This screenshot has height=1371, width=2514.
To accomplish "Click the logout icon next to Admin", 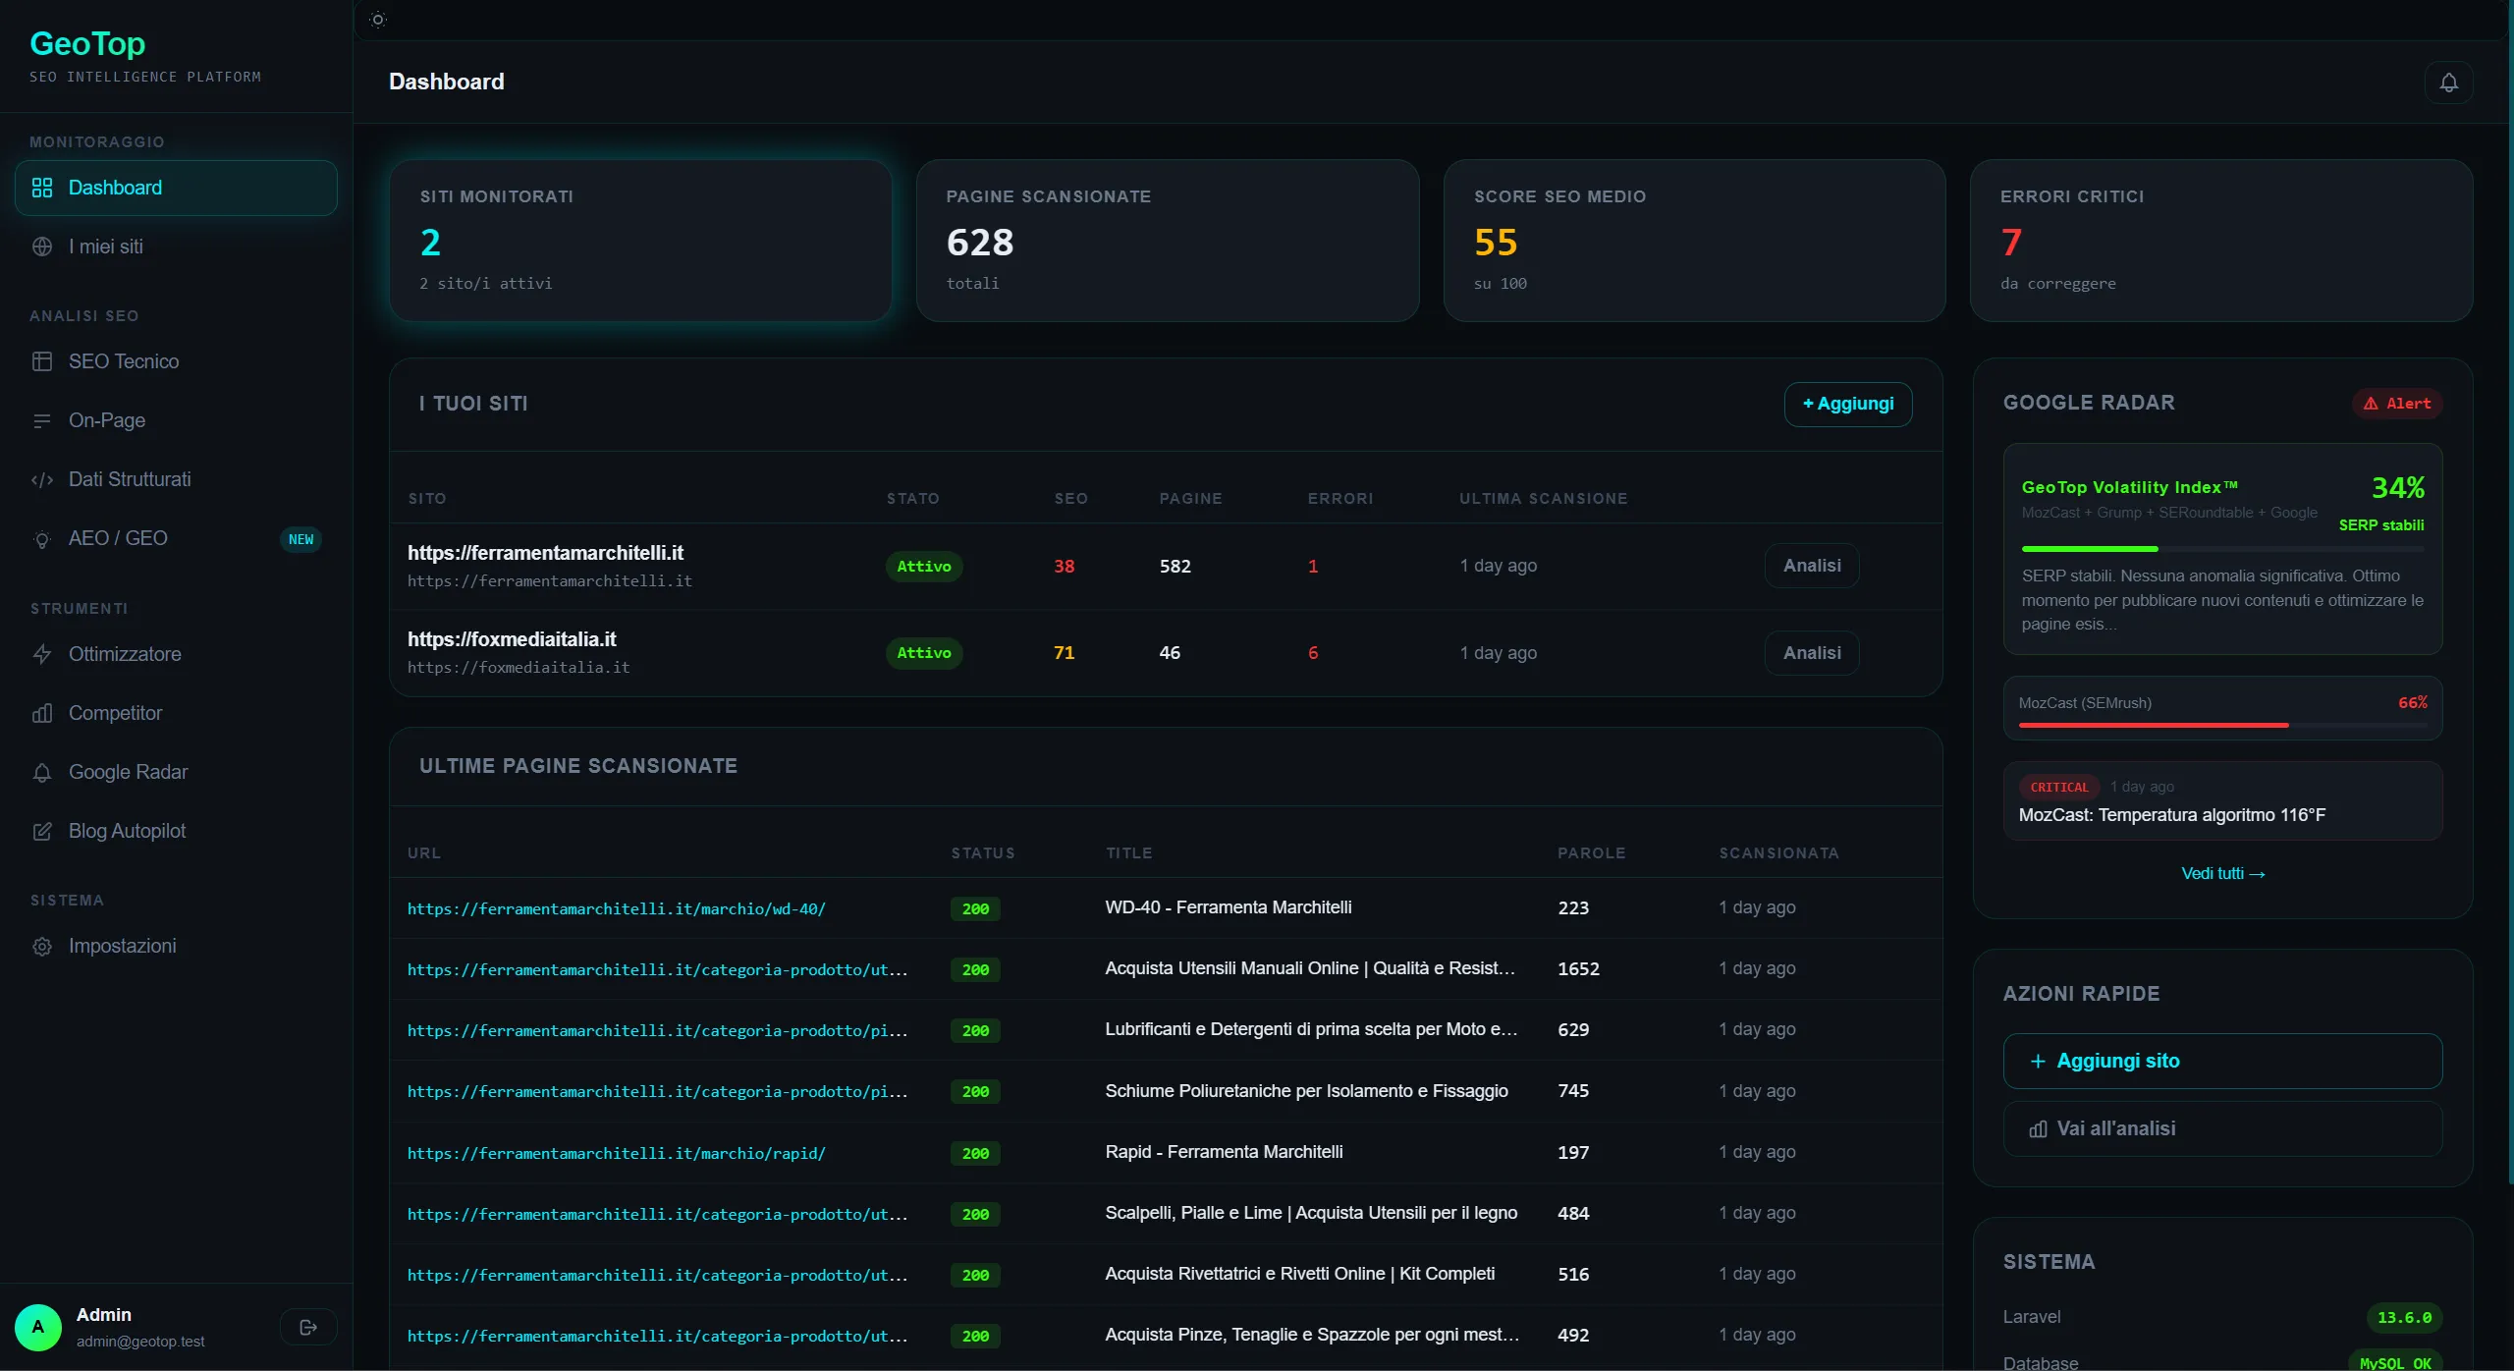I will coord(308,1328).
